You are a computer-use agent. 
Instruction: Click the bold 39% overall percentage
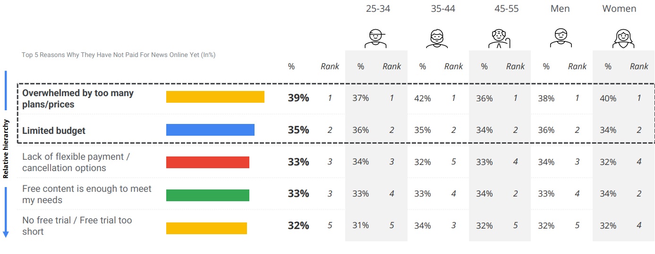click(298, 98)
